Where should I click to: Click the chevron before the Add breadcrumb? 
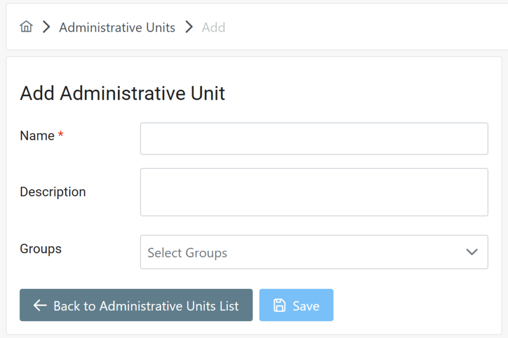coord(189,27)
